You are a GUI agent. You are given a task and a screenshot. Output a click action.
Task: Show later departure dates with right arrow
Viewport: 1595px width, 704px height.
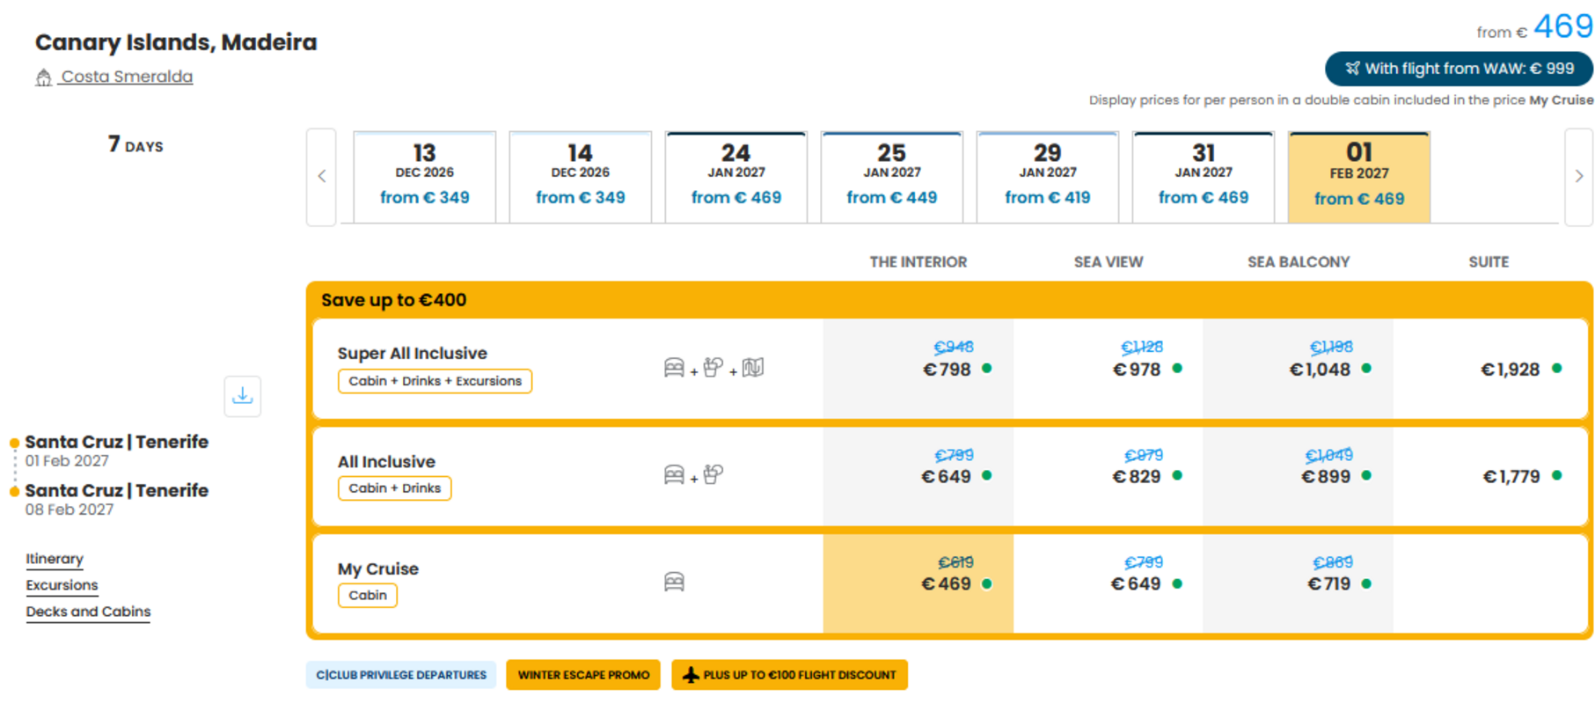pos(1579,177)
